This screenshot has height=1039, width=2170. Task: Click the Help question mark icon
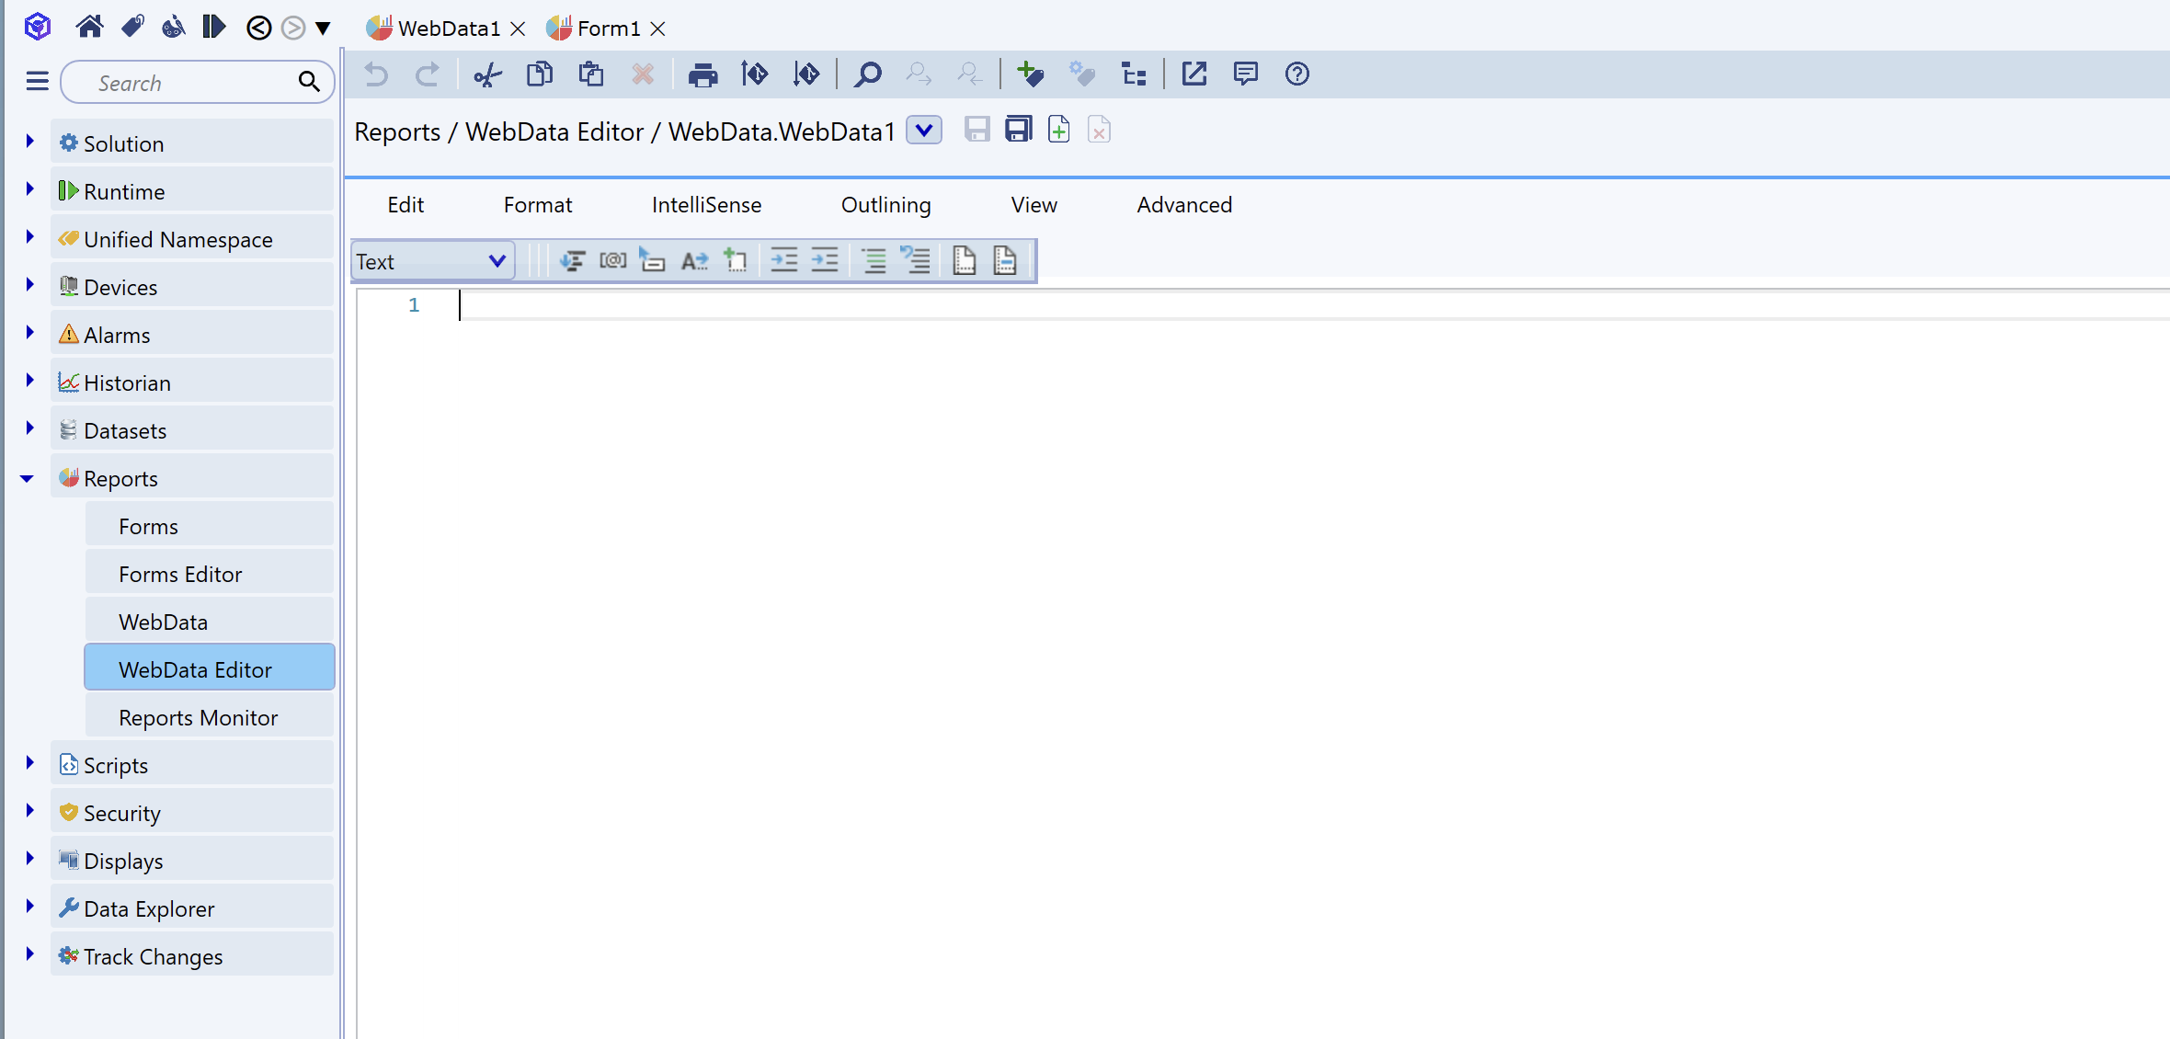tap(1296, 74)
